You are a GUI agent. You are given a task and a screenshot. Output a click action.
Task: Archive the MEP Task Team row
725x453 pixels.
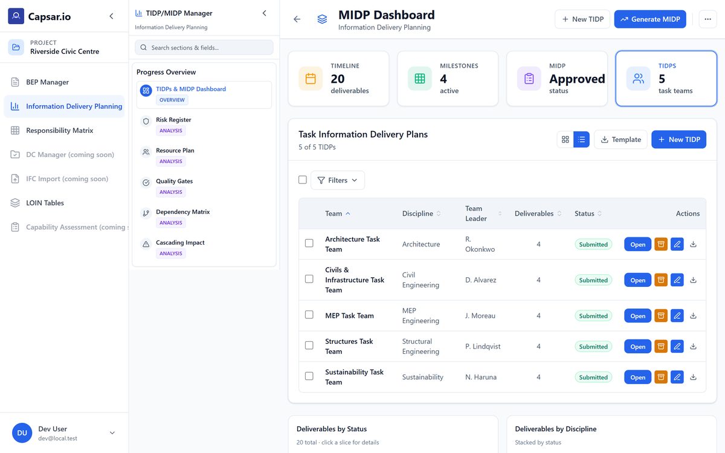click(661, 315)
